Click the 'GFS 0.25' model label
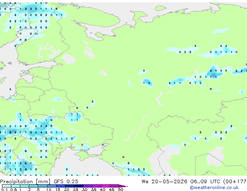The image size is (247, 191). pyautogui.click(x=66, y=182)
